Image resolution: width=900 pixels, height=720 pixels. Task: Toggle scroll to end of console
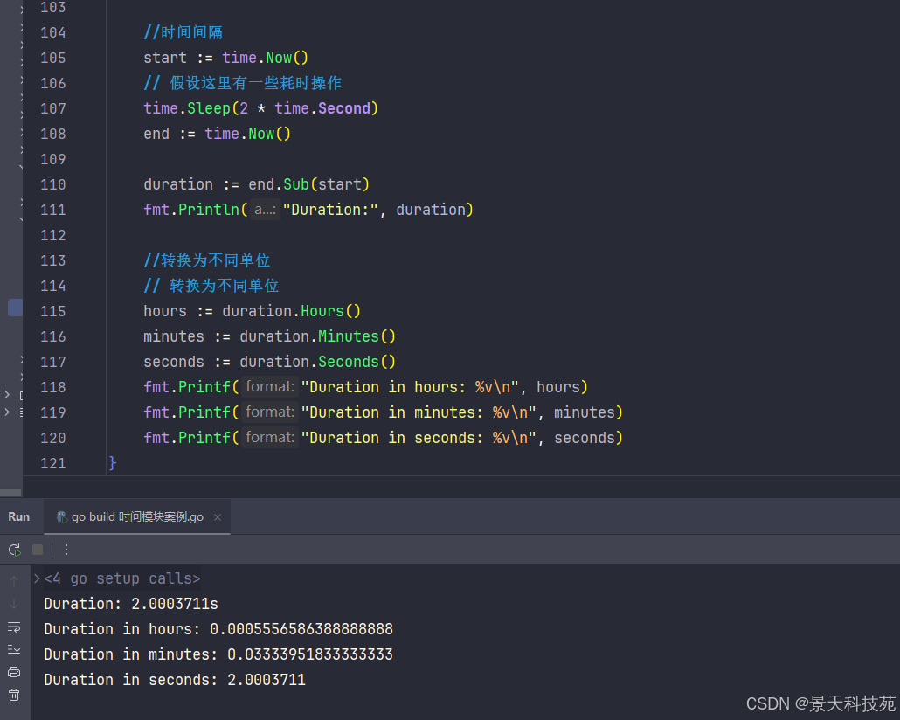(x=14, y=649)
